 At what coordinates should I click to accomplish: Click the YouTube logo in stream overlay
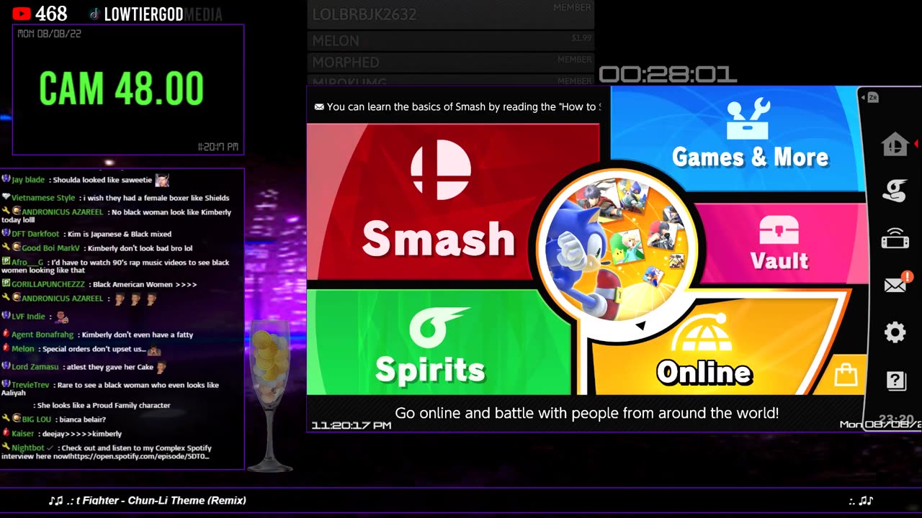click(22, 14)
